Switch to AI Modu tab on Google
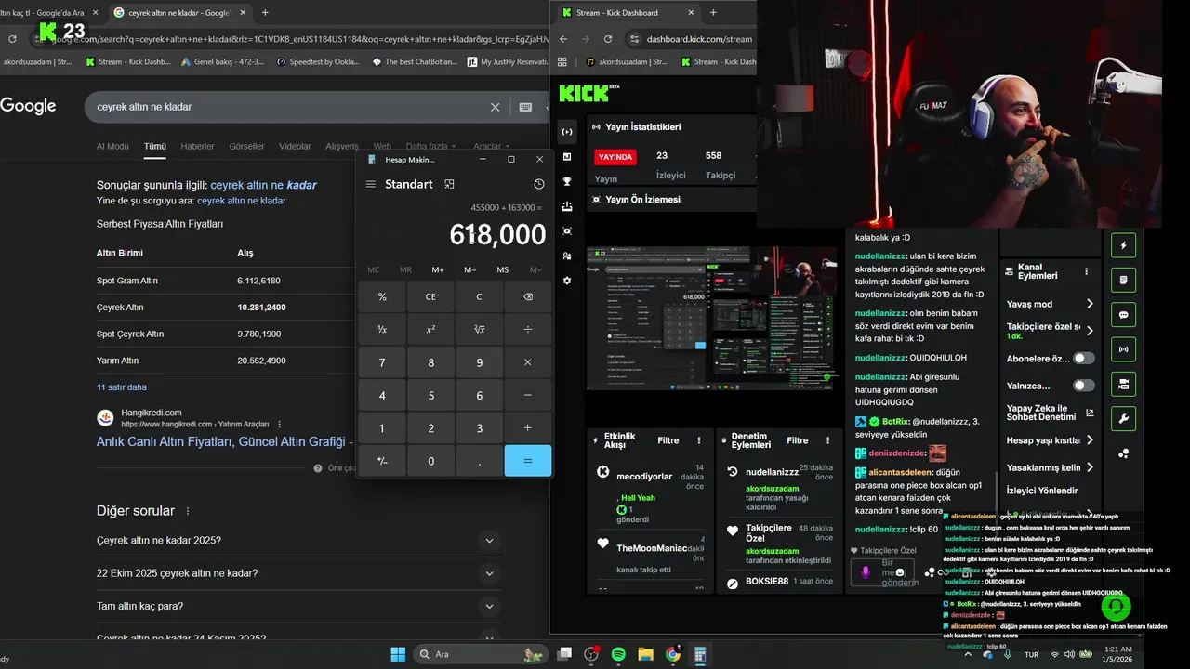 112,146
